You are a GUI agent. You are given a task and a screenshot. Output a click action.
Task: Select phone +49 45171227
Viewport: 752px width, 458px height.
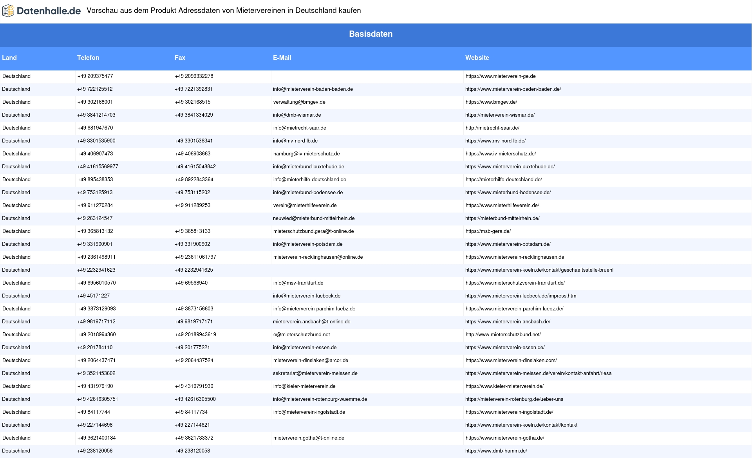point(94,296)
